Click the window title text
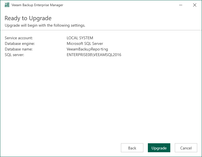This screenshot has width=202, height=157. (x=37, y=5)
